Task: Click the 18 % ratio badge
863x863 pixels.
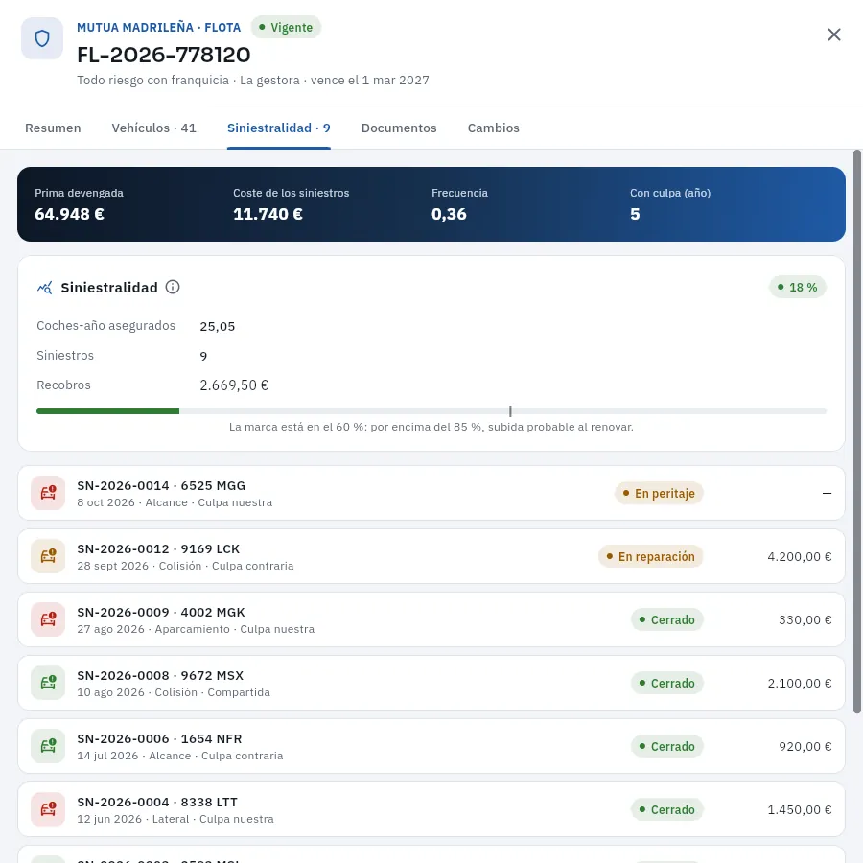Action: (798, 287)
